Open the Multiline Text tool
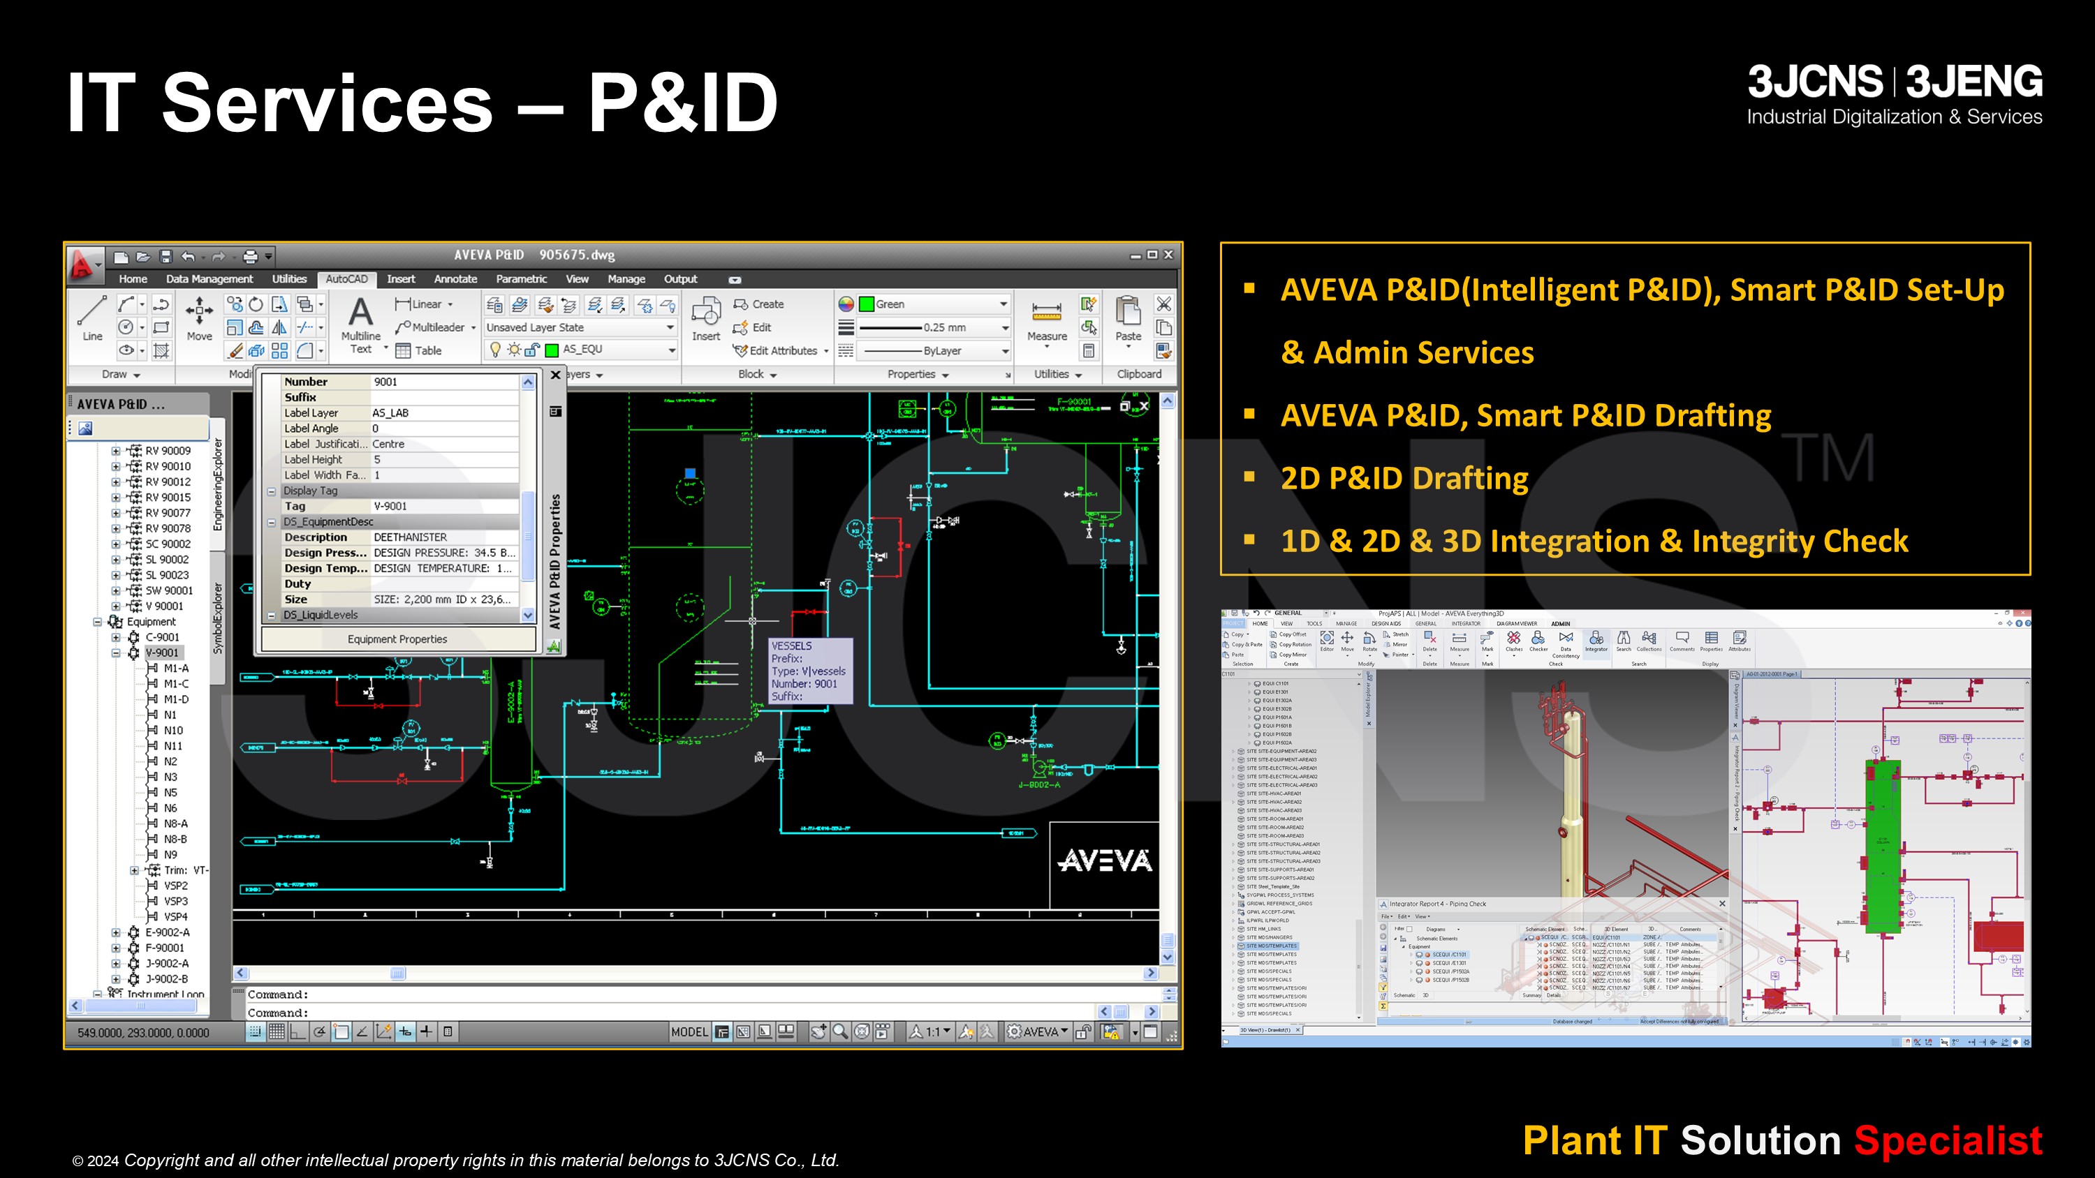 360,325
